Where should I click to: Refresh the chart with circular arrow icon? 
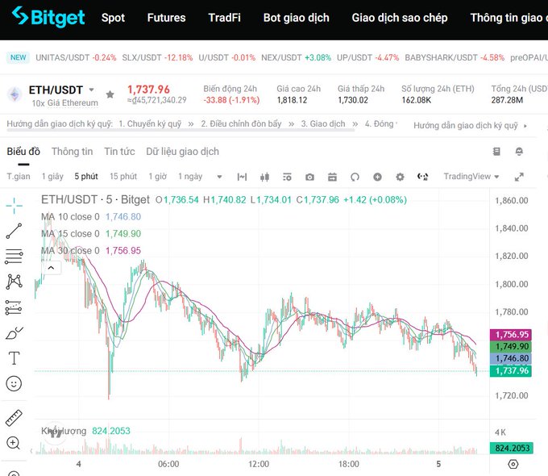pyautogui.click(x=355, y=177)
